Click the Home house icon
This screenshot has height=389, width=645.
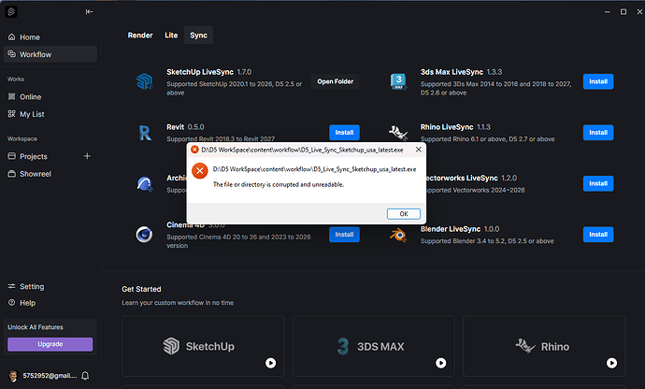tap(11, 37)
